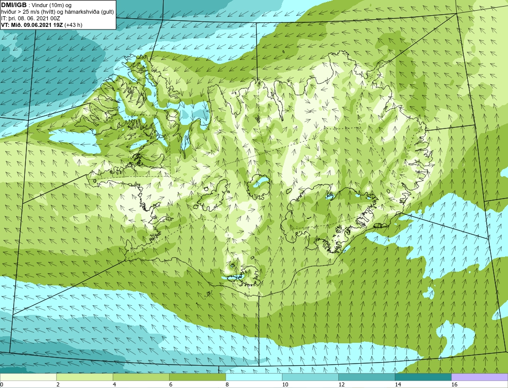508x388 pixels.
Task: Click the 'VT: Mið. 09.06.2021 19Z' line
Action: click(x=32, y=25)
